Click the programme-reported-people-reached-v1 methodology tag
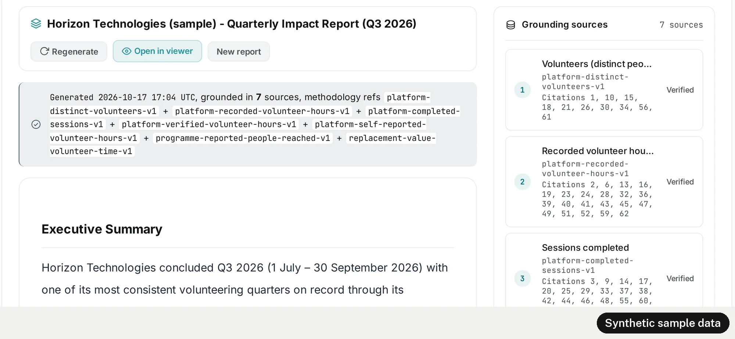The image size is (735, 339). coord(243,138)
